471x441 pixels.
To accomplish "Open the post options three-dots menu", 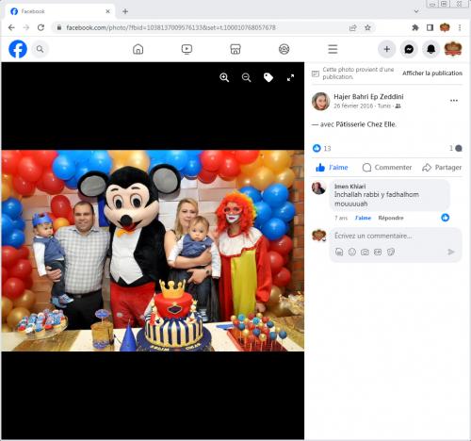I will tap(454, 101).
